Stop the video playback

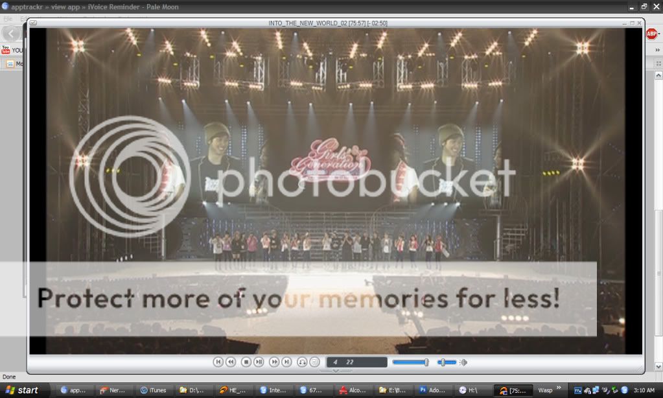[x=246, y=362]
